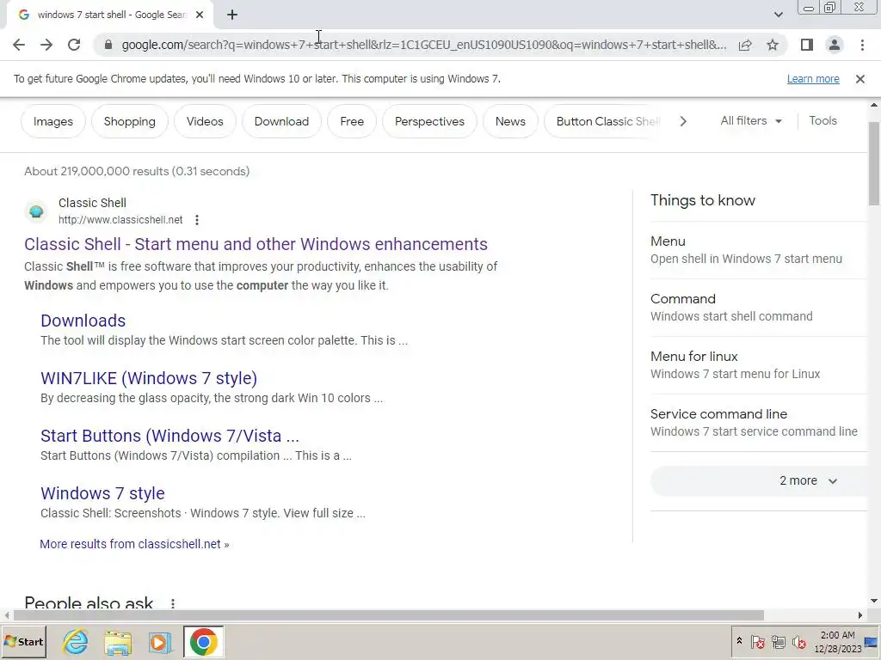Viewport: 881px width, 660px height.
Task: Share this page from the address bar
Action: [745, 45]
